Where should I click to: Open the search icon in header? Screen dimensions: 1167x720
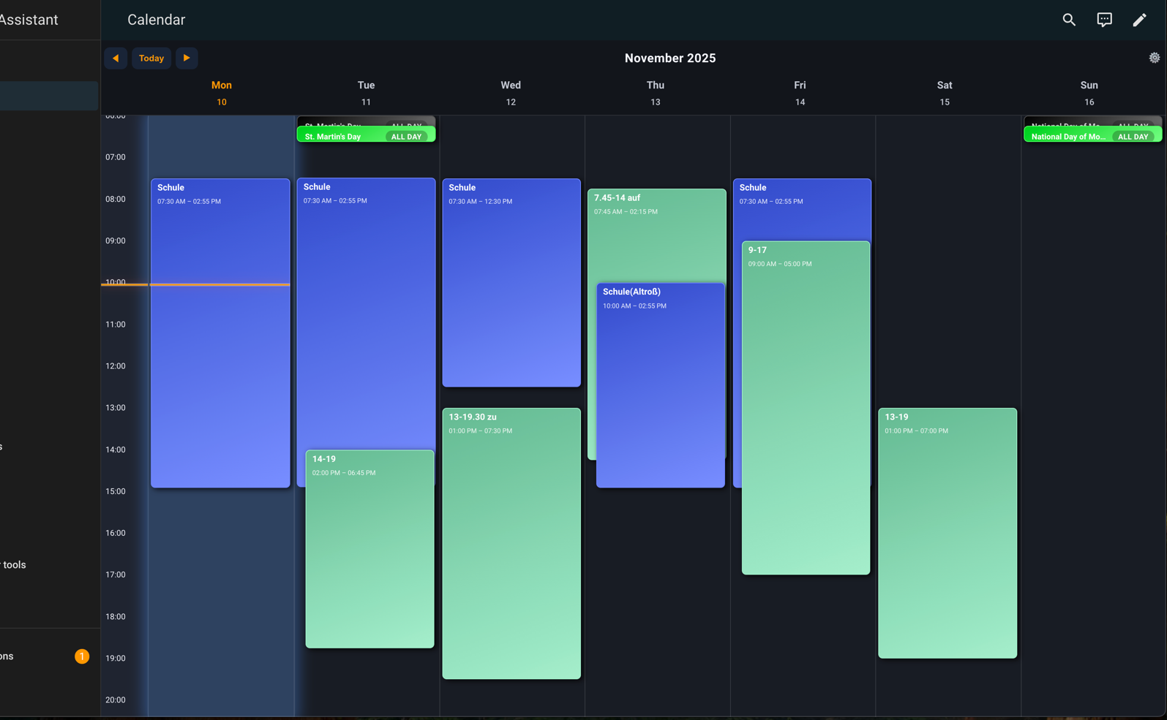[x=1069, y=20]
